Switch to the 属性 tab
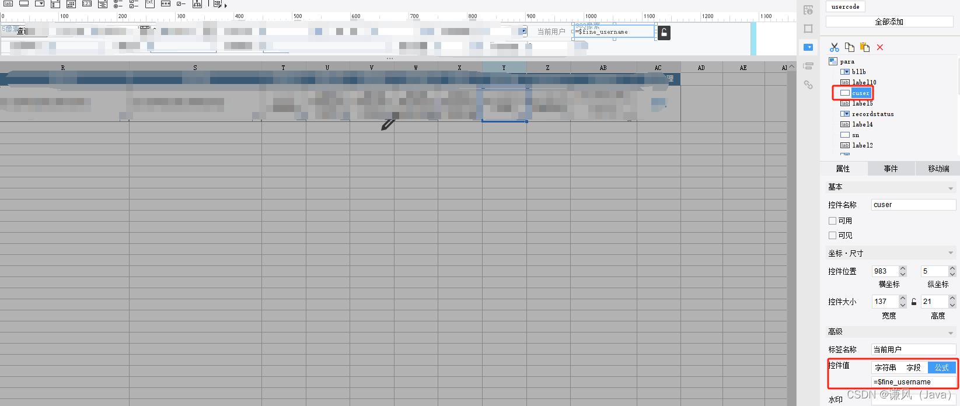The width and height of the screenshot is (960, 406). (843, 169)
